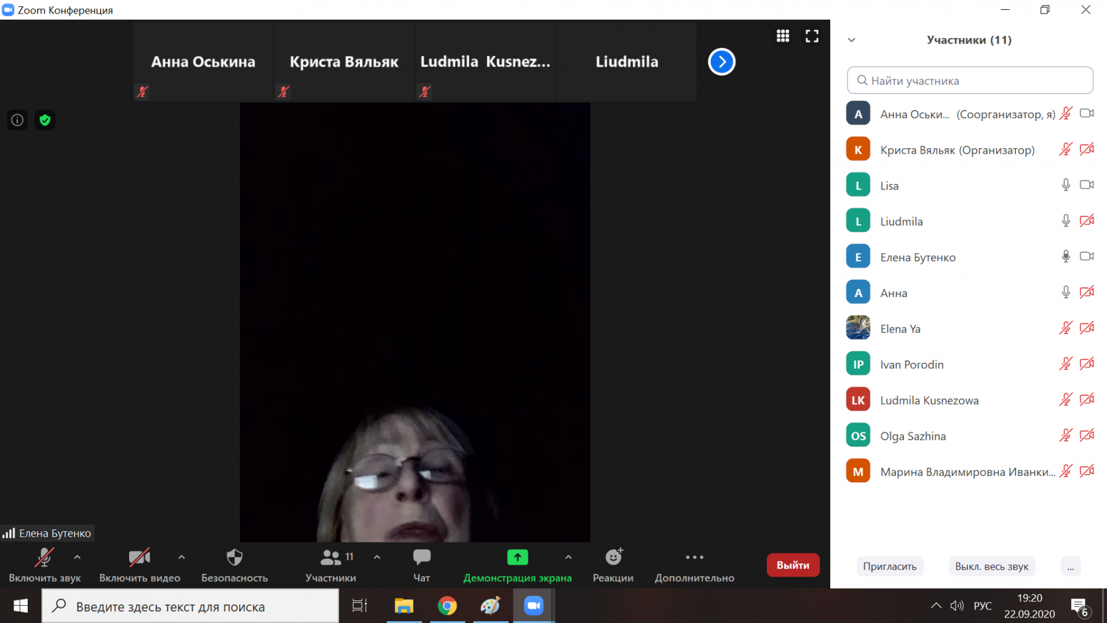This screenshot has width=1107, height=623.
Task: Click camera icon for Анна Оськина
Action: click(x=1087, y=113)
